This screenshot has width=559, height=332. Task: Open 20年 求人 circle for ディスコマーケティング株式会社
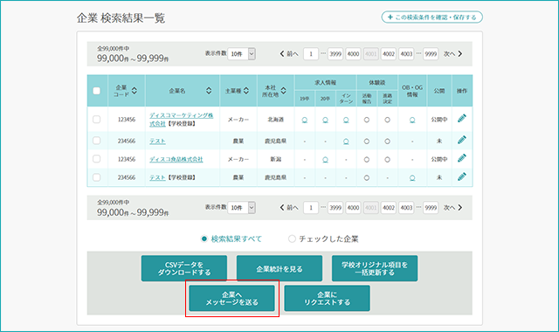[x=325, y=120]
